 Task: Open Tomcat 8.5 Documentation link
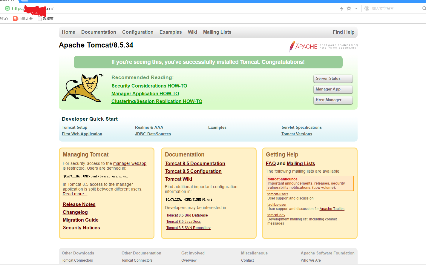click(x=195, y=163)
